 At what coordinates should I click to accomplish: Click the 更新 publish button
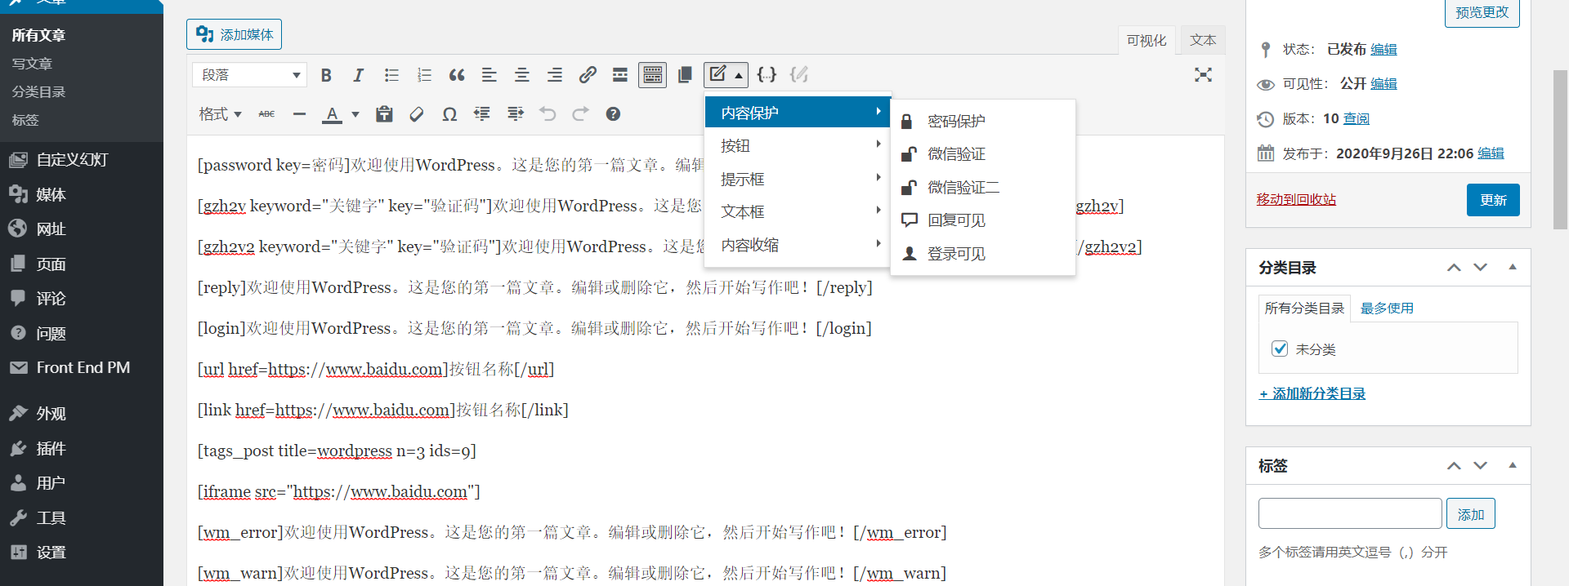pyautogui.click(x=1493, y=200)
